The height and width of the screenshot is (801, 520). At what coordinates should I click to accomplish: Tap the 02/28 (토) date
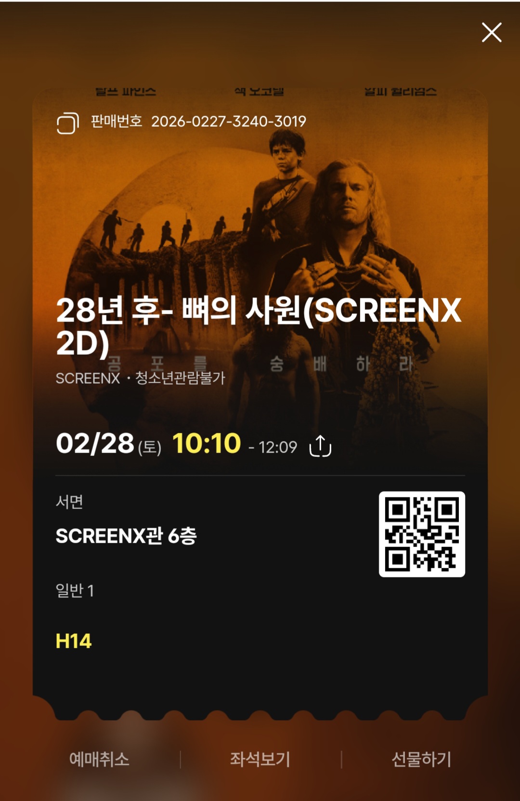click(x=109, y=444)
